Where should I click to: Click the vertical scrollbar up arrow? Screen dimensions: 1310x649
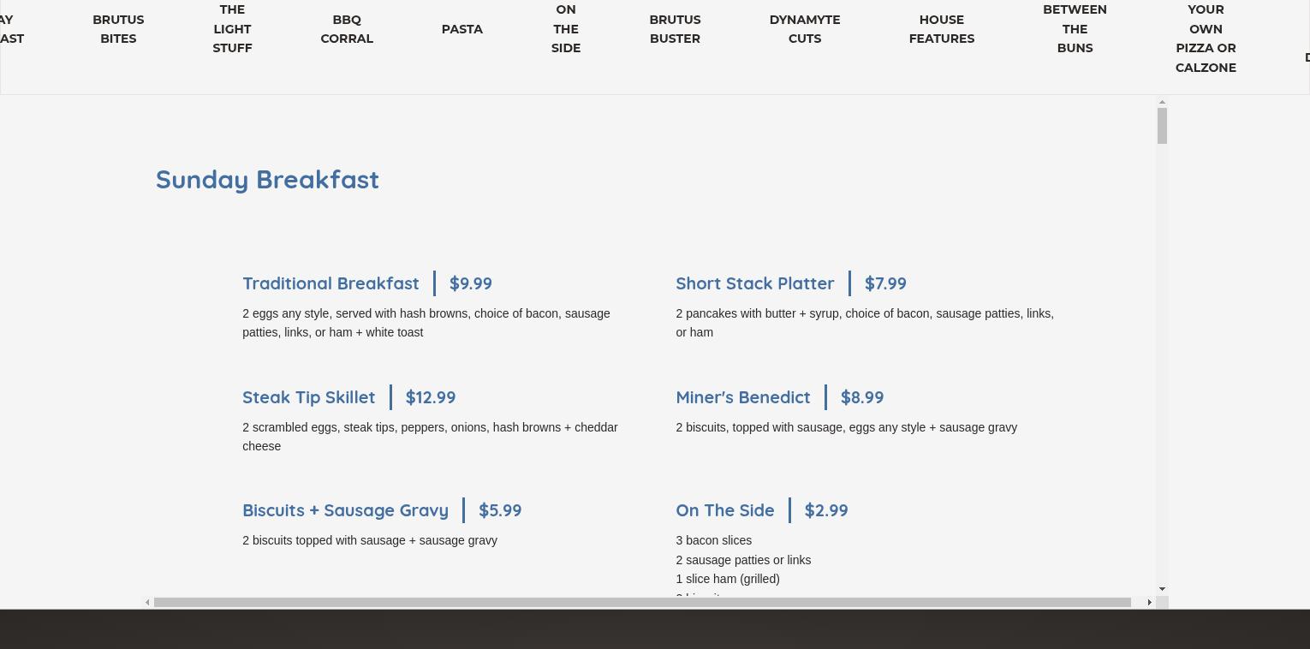point(1162,103)
